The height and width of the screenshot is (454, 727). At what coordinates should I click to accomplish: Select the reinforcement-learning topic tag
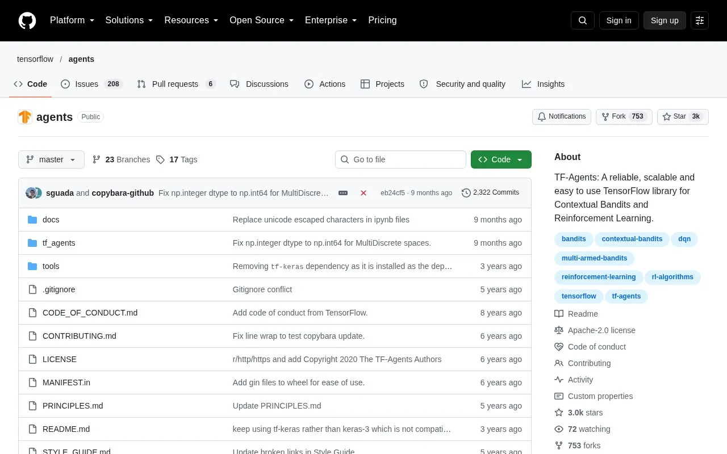coord(599,278)
